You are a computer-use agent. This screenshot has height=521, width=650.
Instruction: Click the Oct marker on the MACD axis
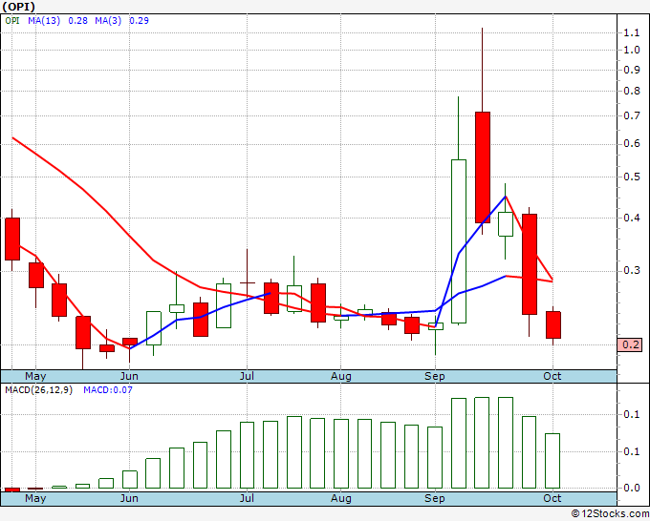tap(552, 498)
